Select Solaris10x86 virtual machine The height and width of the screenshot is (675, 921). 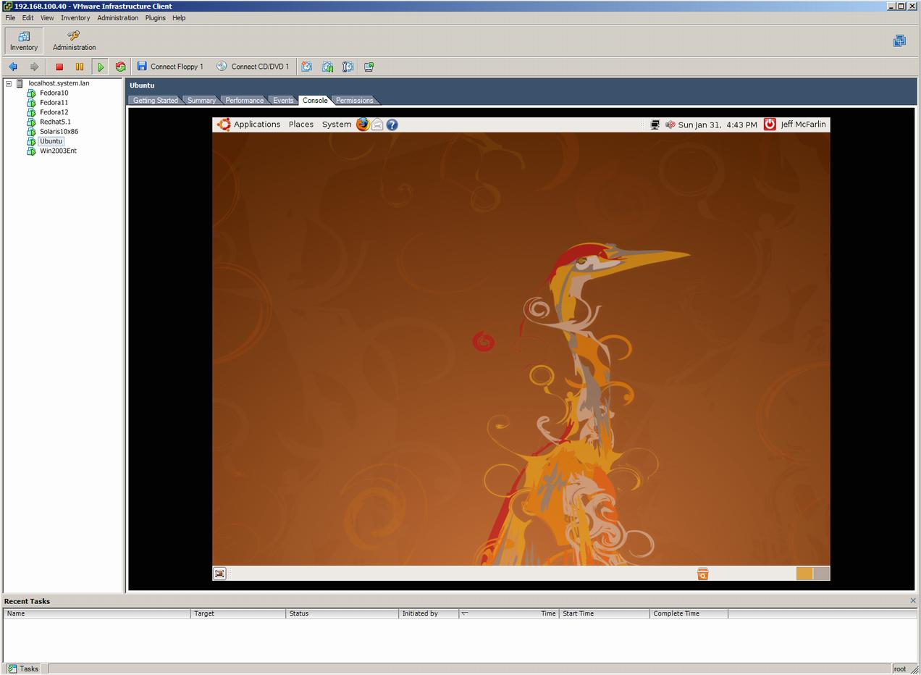[59, 132]
